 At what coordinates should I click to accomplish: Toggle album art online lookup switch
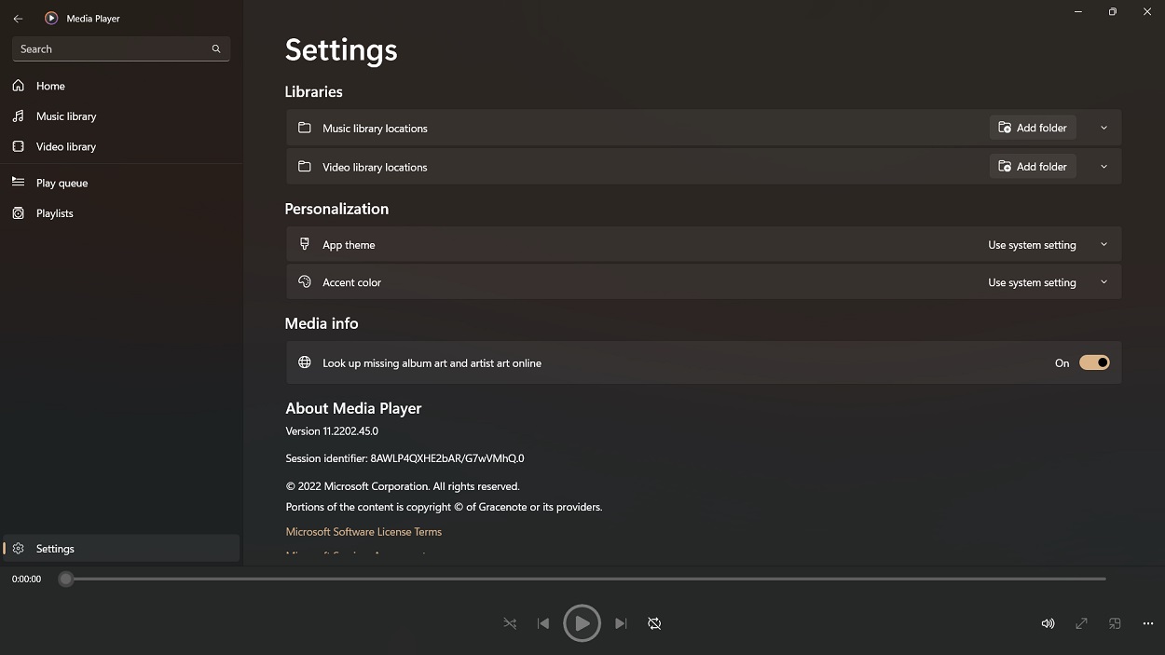tap(1094, 363)
